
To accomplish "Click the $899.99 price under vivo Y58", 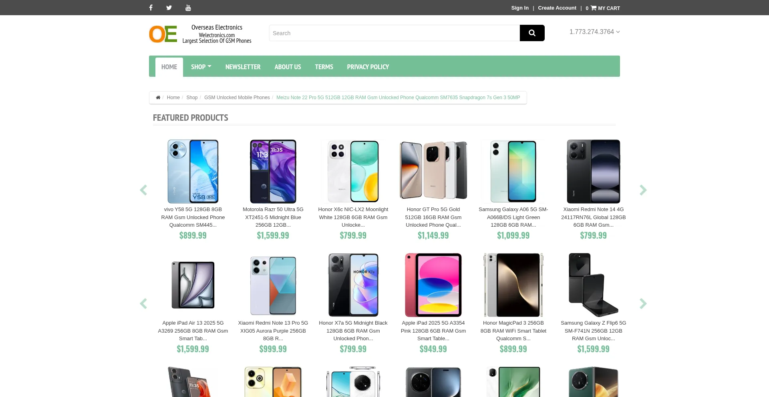I will [x=193, y=235].
